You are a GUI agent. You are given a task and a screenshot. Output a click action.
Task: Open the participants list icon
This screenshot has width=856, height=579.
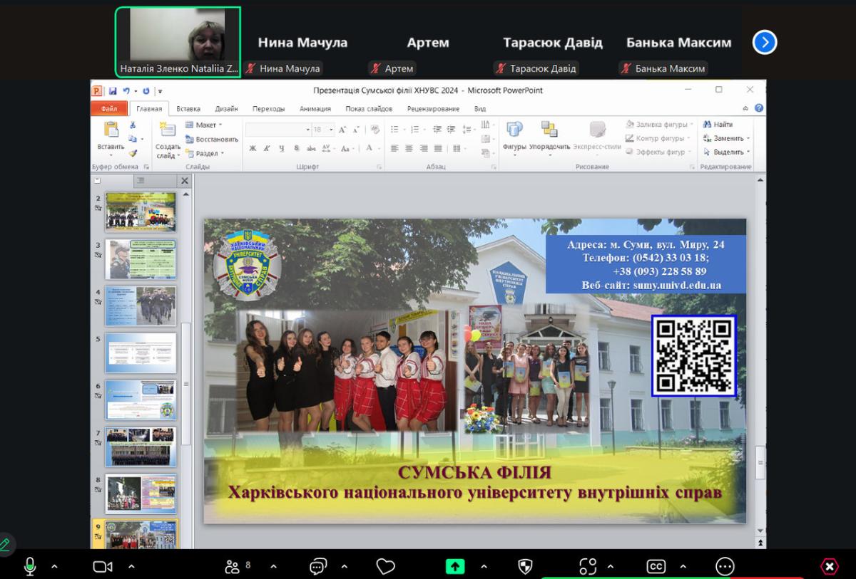coord(233,566)
